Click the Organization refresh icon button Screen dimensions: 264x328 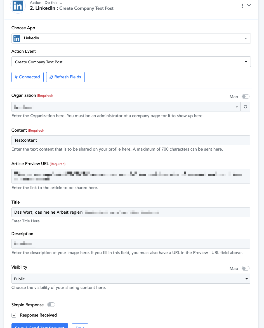point(245,107)
